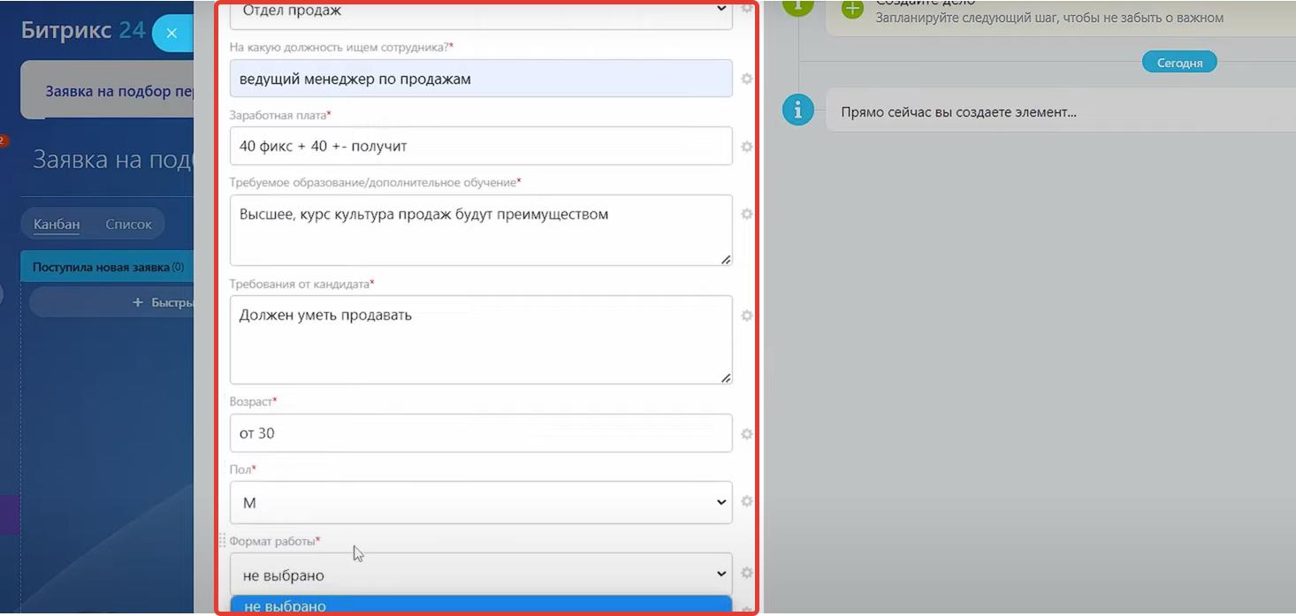
Task: Close the side panel with the X button
Action: 172,34
